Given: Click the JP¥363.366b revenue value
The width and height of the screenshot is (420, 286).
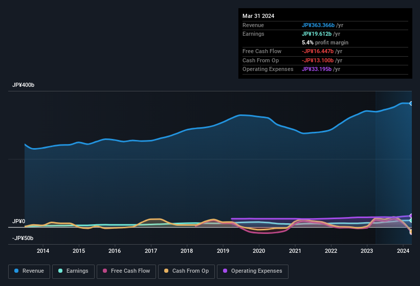Looking at the screenshot, I should click(x=318, y=25).
